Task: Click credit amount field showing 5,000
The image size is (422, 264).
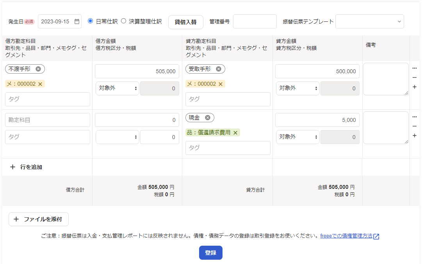Action: pos(317,120)
